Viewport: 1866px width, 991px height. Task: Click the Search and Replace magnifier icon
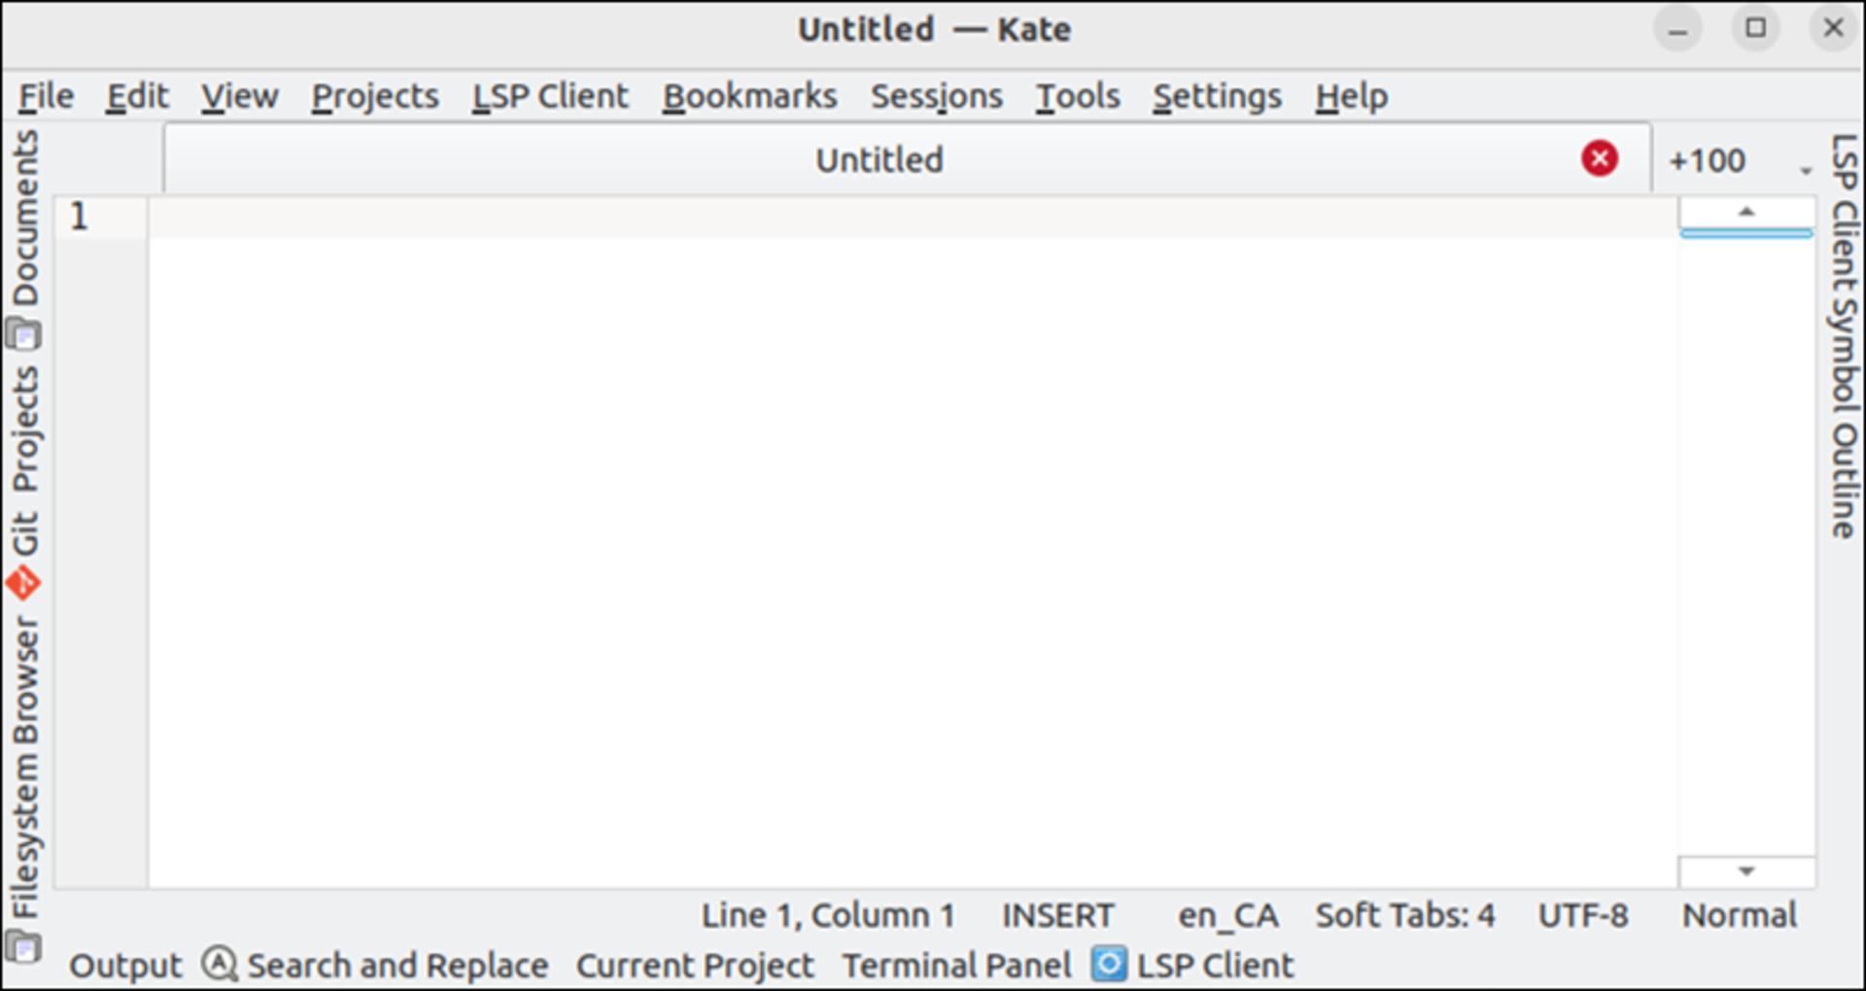[x=220, y=965]
